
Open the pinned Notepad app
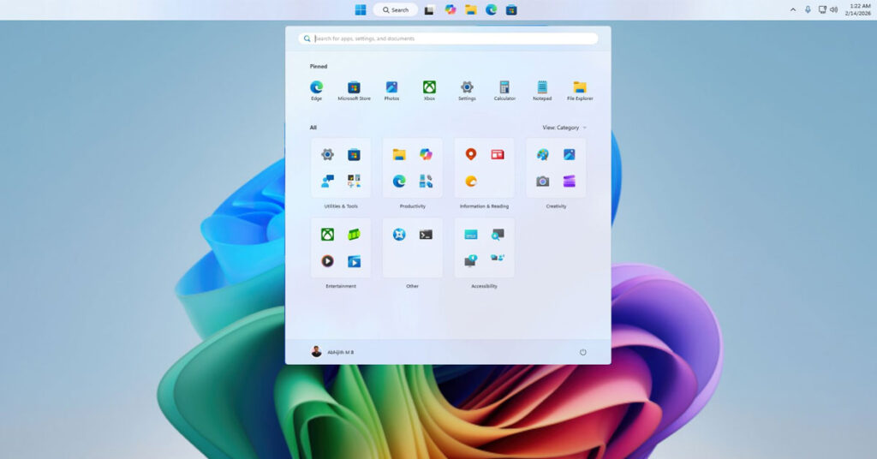pos(542,90)
